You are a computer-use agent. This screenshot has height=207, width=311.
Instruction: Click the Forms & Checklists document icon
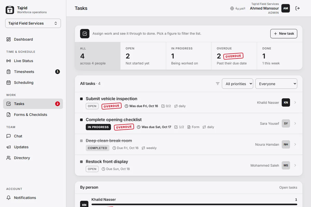point(9,115)
